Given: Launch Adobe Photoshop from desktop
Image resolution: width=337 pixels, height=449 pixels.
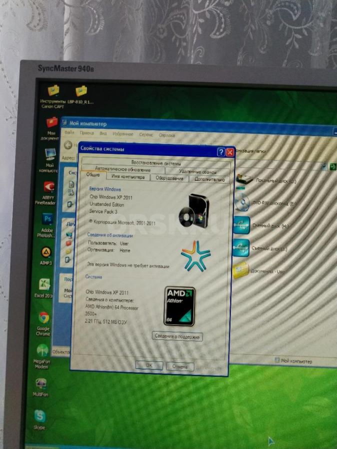Looking at the screenshot, I should [47, 219].
